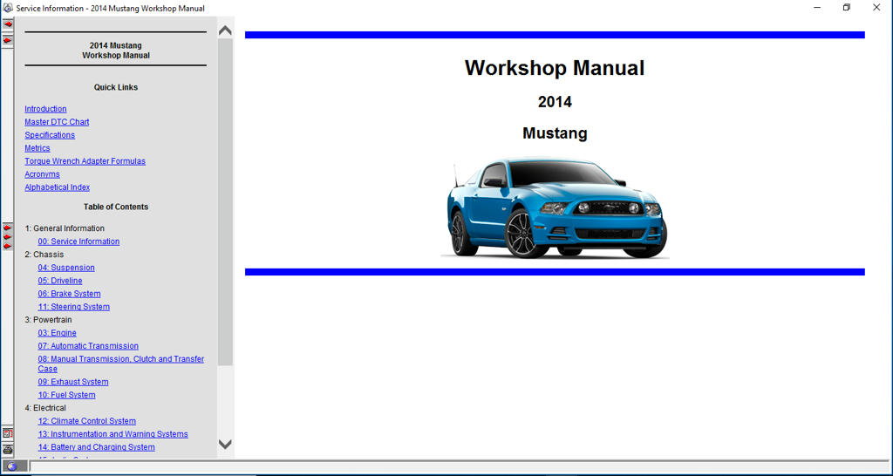Click the second red arrow icon below the topmost one
Screen dimensions: 893x476
(7, 41)
